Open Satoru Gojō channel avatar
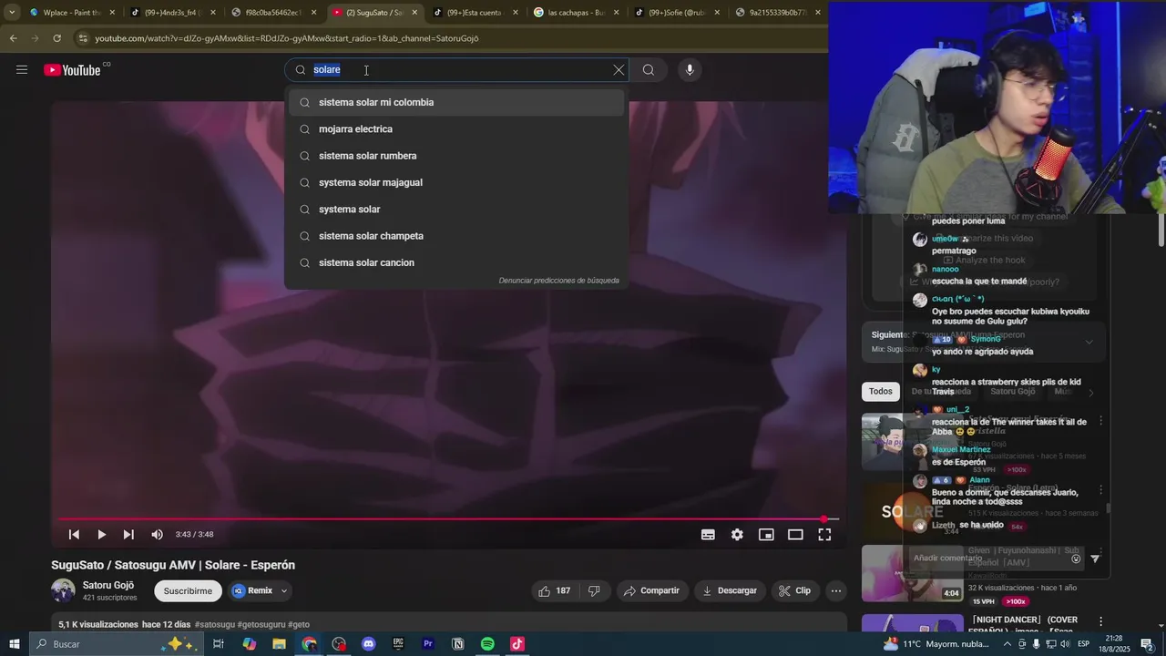 63,590
